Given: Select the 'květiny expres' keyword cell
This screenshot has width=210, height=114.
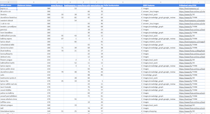Looking at the screenshot, I should pos(9,39).
